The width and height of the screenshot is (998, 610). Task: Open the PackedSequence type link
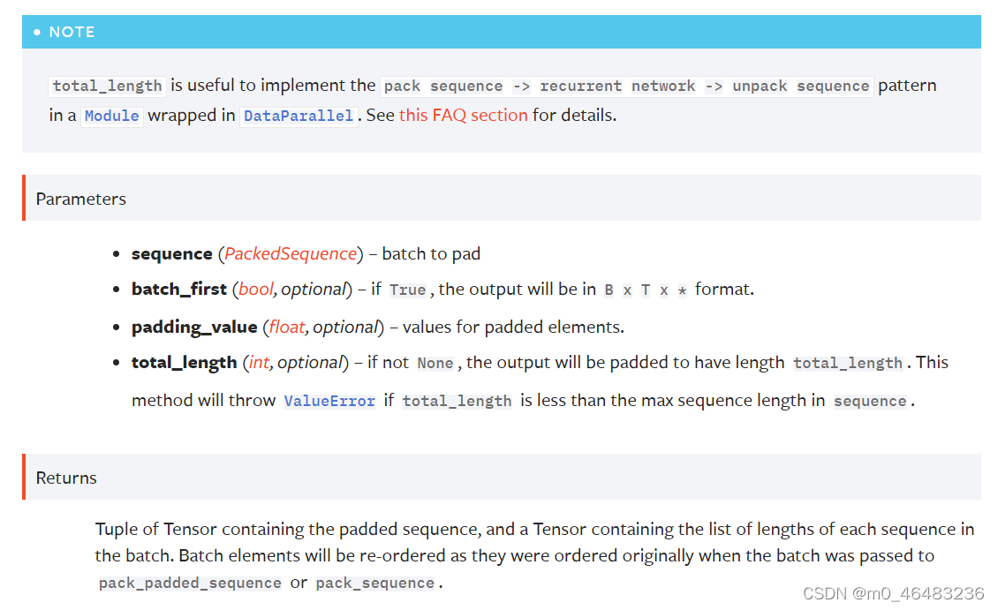(290, 253)
